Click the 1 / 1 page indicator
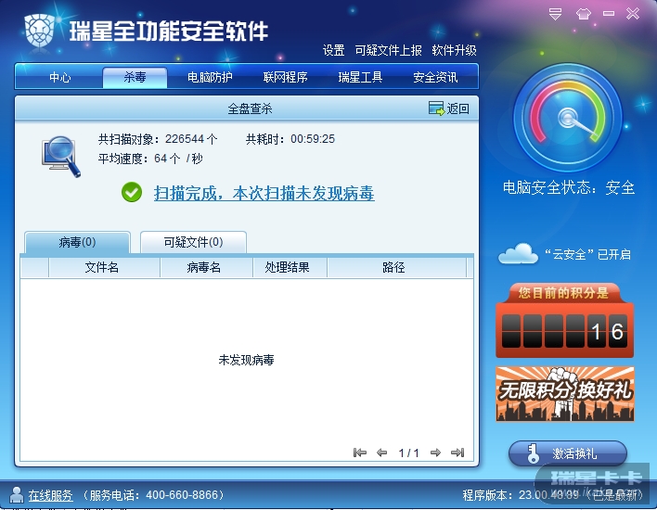The height and width of the screenshot is (510, 657). (x=408, y=453)
